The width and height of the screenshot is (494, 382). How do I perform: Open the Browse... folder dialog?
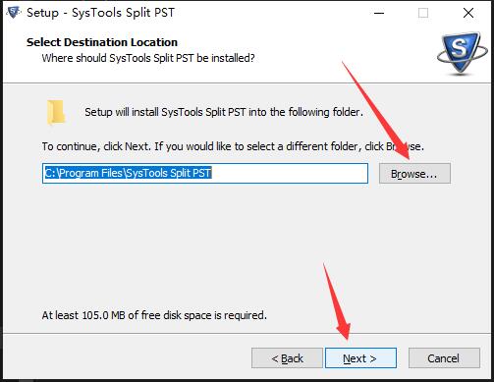[x=414, y=174]
